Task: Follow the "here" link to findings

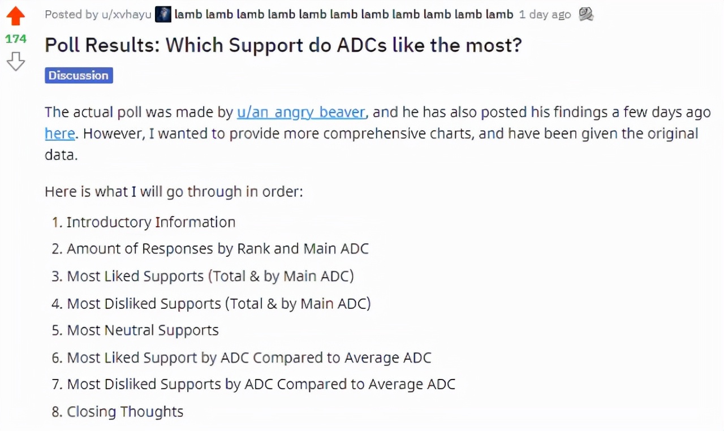Action: pyautogui.click(x=59, y=133)
